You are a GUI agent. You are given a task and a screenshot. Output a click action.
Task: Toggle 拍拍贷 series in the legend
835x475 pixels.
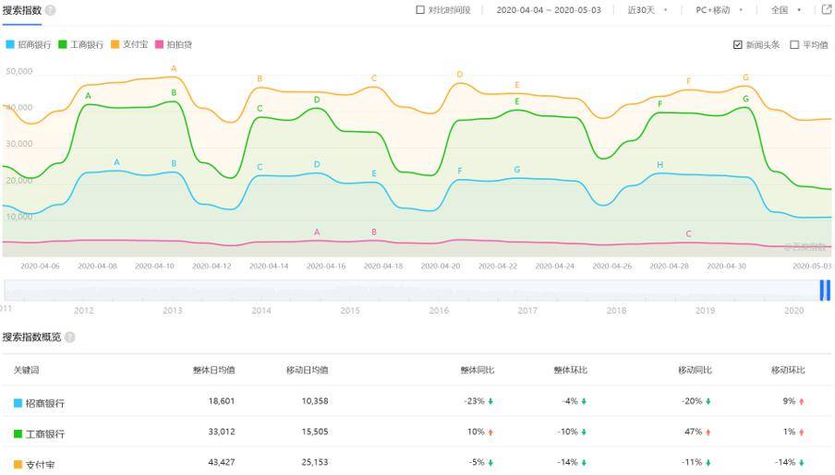173,44
